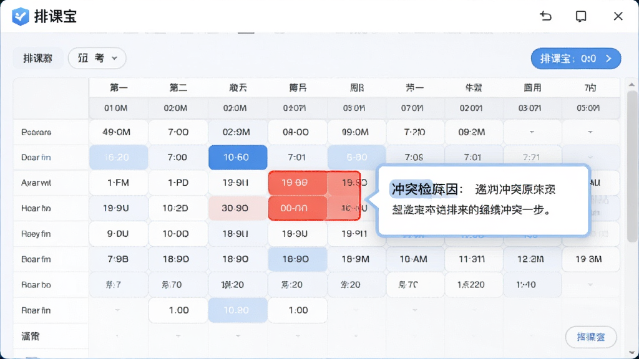Select the red 19-00 conflict cell
Screen dimensions: 639x359
pyautogui.click(x=298, y=183)
